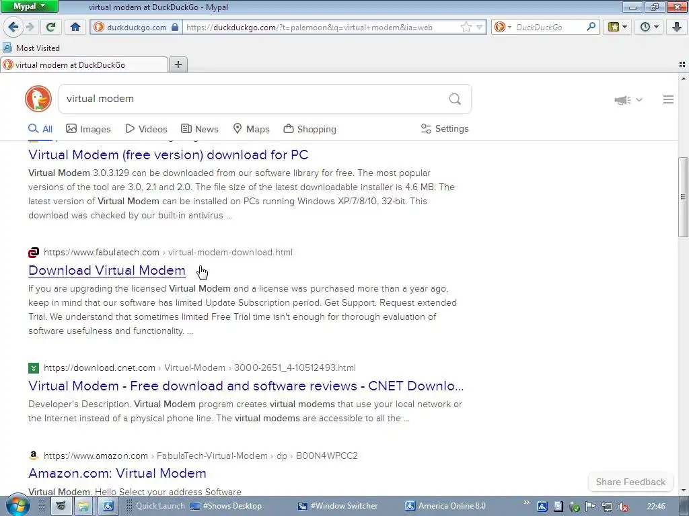The height and width of the screenshot is (516, 689).
Task: Reload the current page
Action: pyautogui.click(x=50, y=27)
